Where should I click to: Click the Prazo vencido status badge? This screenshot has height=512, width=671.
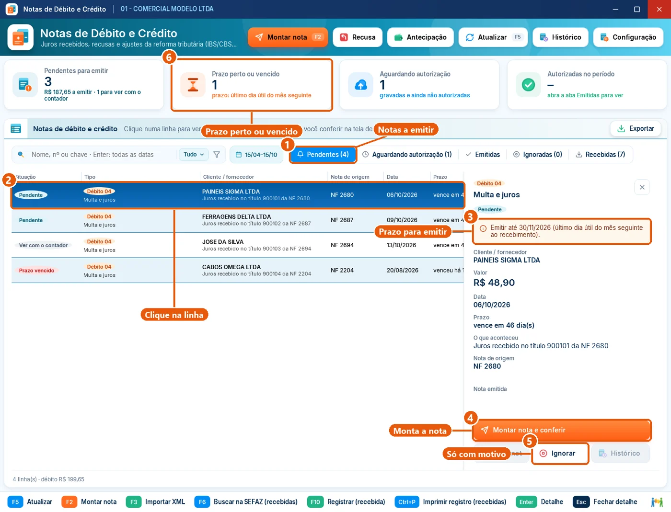coord(36,271)
